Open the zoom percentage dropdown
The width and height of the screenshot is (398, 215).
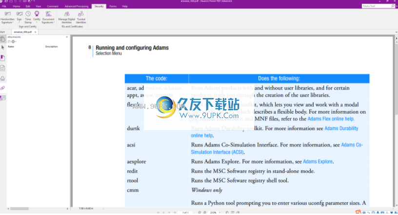[x=219, y=213]
